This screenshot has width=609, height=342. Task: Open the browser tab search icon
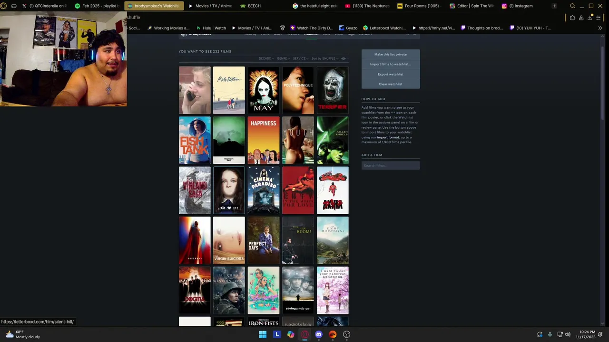click(572, 6)
